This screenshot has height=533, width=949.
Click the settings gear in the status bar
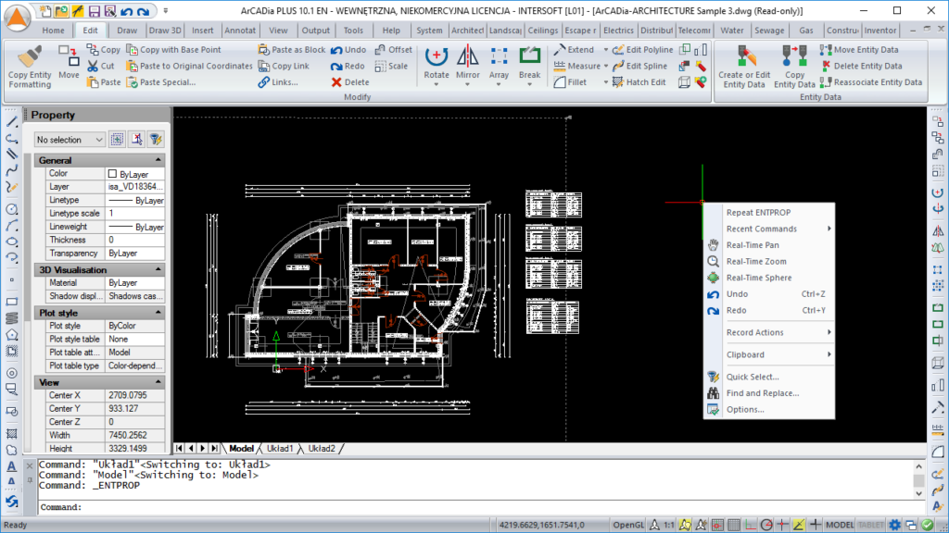(x=894, y=524)
